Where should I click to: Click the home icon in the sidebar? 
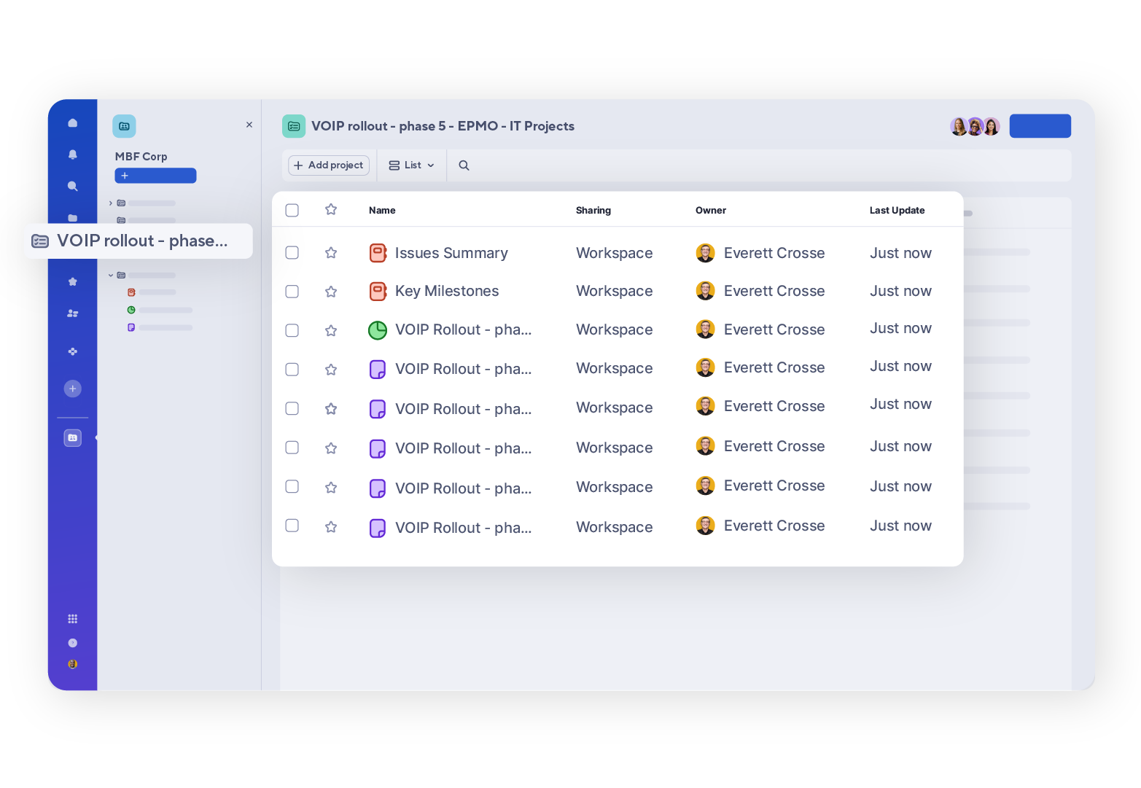(73, 122)
